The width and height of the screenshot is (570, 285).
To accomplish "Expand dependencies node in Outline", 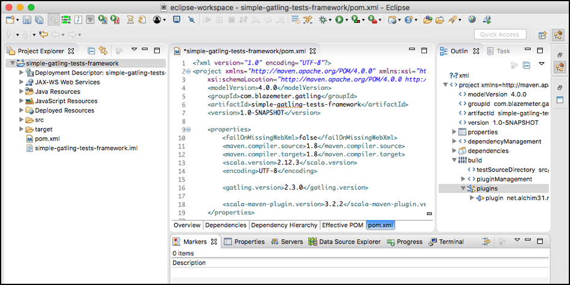I will point(454,151).
